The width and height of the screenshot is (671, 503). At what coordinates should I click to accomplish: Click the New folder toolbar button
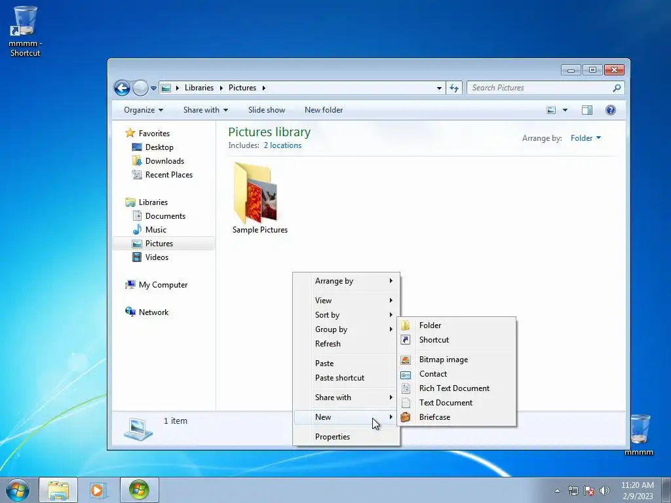click(324, 110)
